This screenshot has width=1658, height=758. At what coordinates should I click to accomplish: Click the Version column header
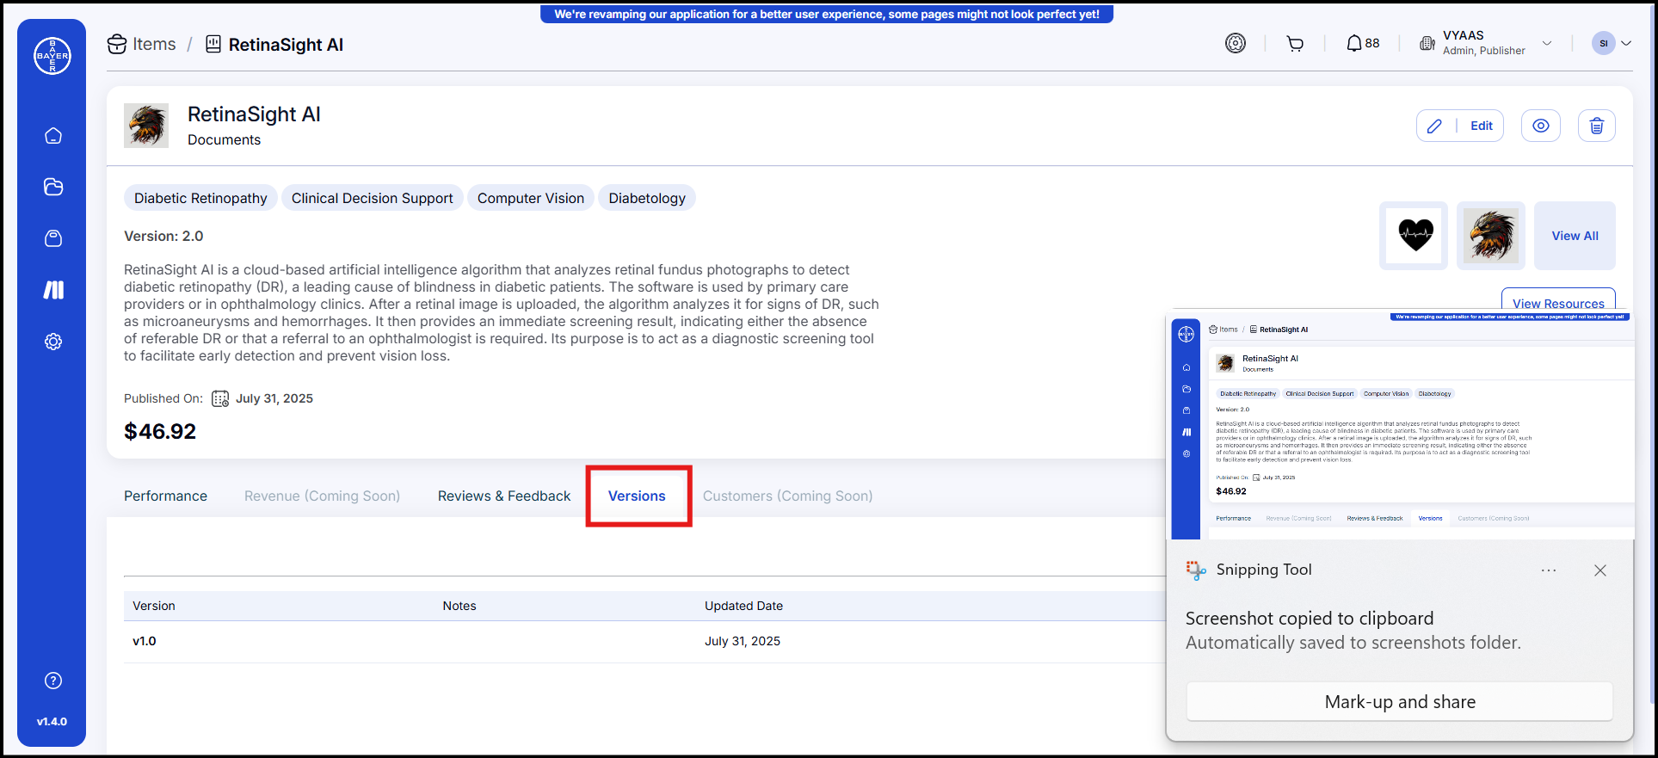tap(154, 606)
